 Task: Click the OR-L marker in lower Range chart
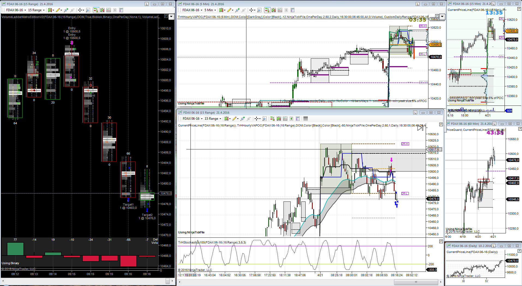pyautogui.click(x=405, y=194)
